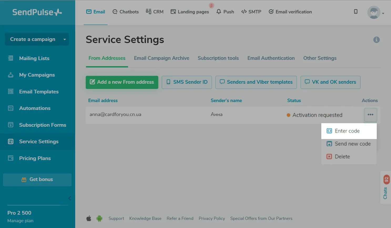Click the Subscription Forms sidebar icon
391x228 pixels.
click(x=11, y=125)
